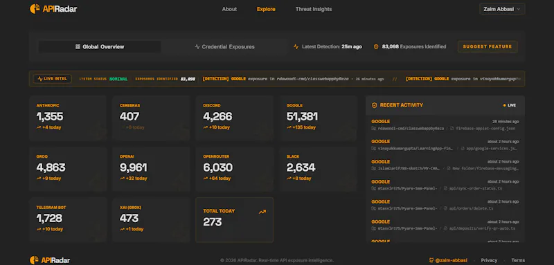
Task: Open the Anthropic stats card
Action: [68, 118]
